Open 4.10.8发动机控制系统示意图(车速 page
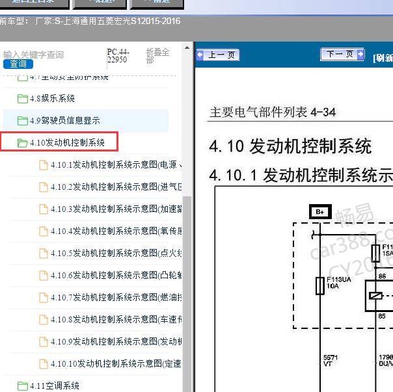Screen dimensions: 393x392 click(x=116, y=319)
